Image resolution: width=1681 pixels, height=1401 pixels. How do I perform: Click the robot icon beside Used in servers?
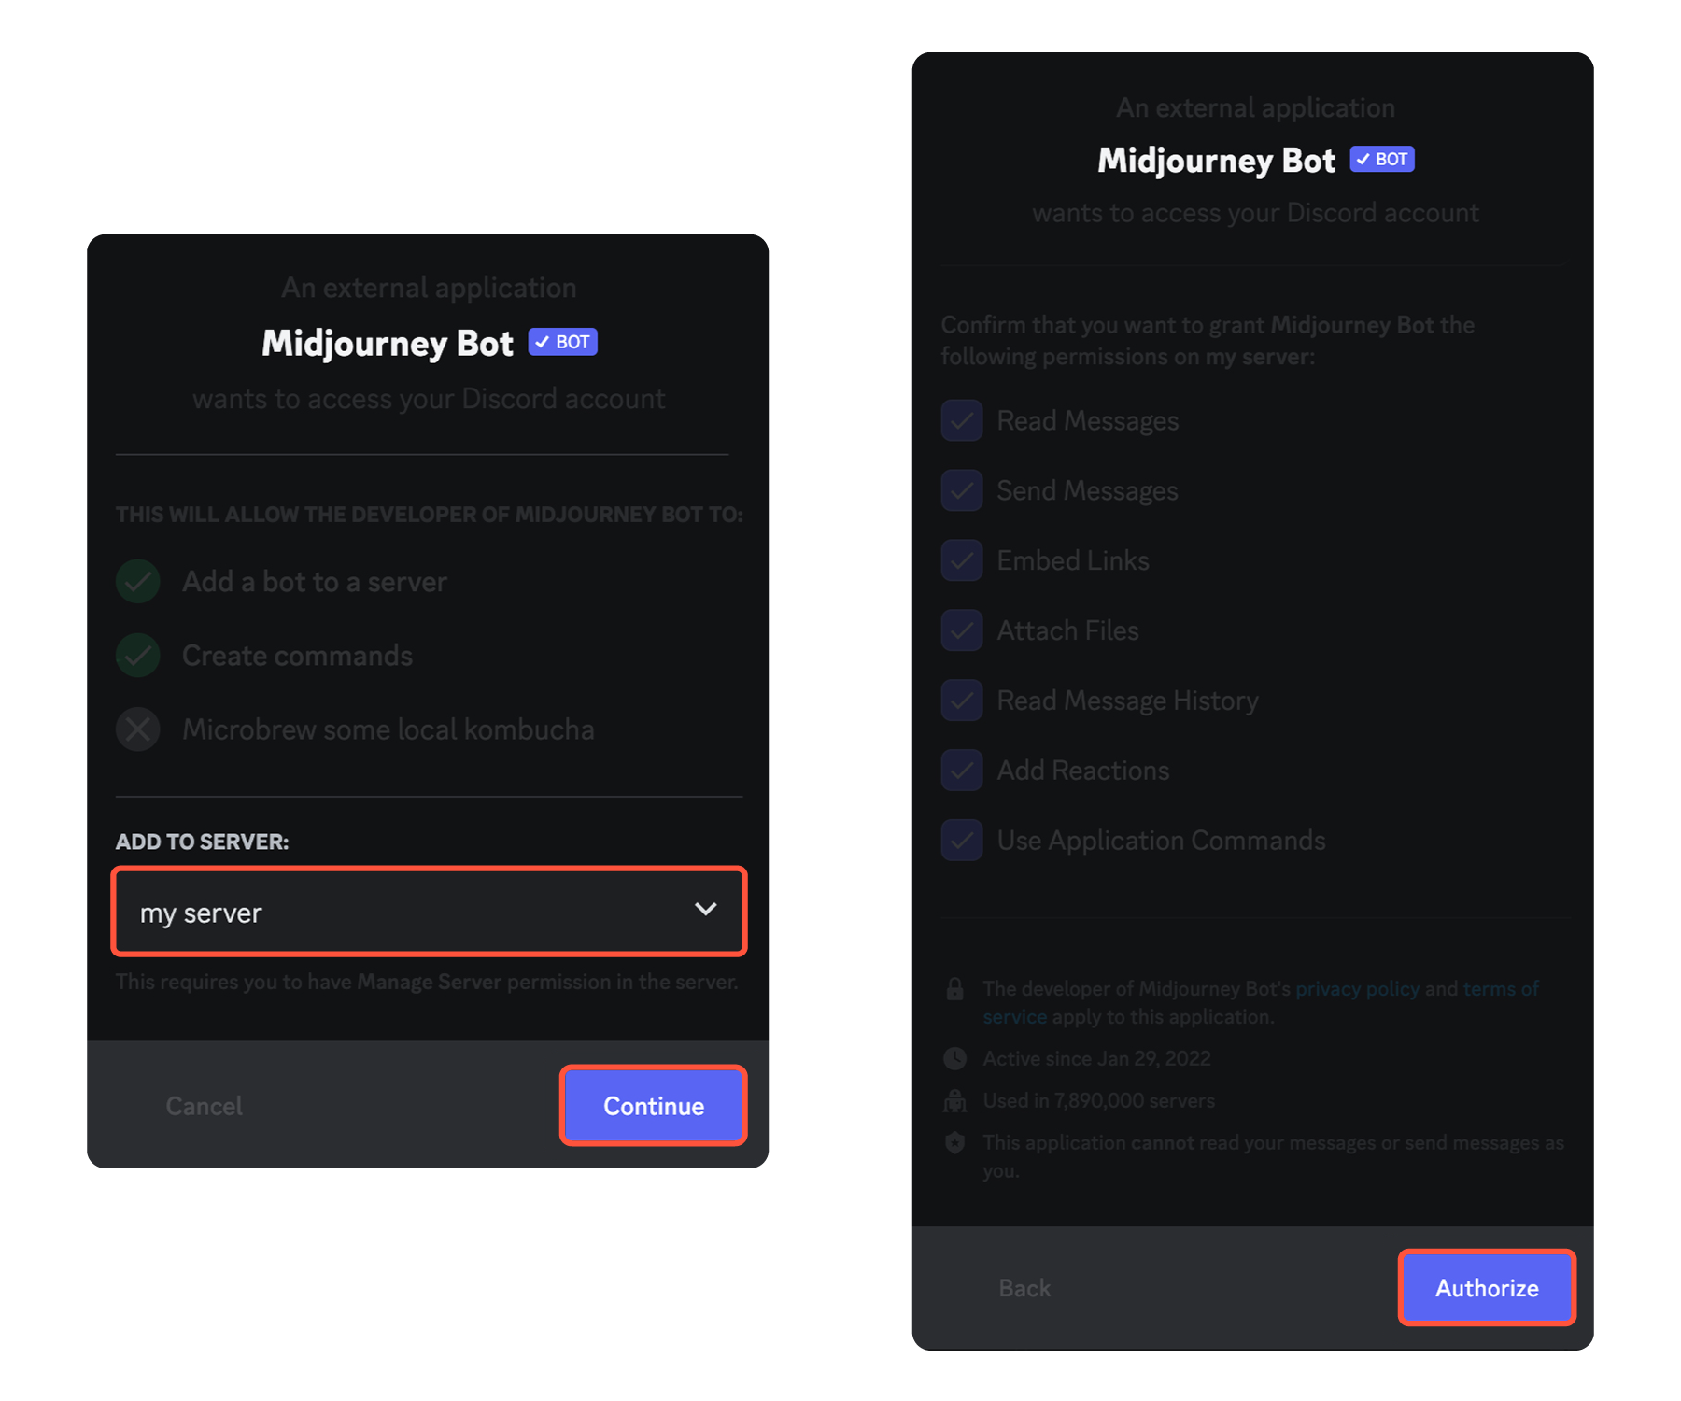954,1100
